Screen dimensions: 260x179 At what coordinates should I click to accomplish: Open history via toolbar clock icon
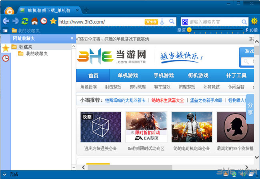click(44, 21)
